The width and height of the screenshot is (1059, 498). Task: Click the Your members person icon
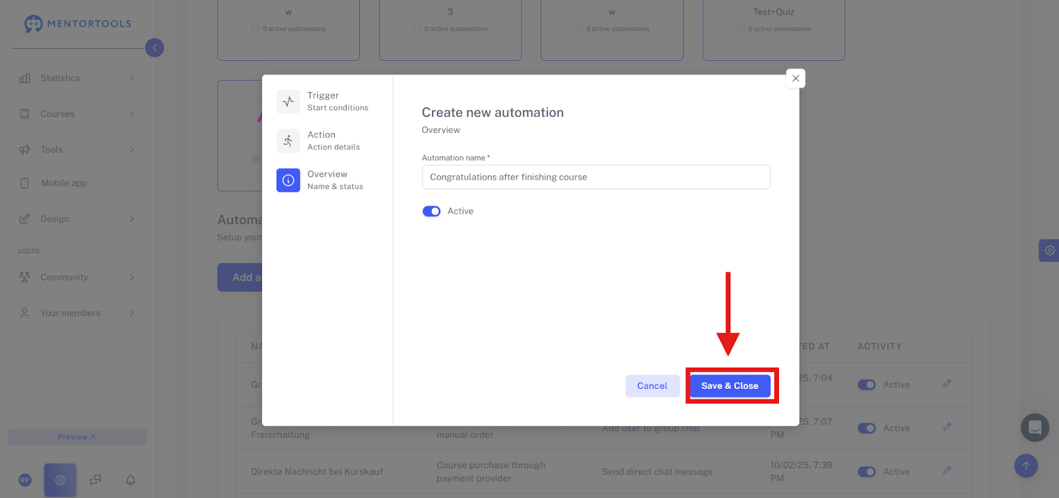[24, 313]
